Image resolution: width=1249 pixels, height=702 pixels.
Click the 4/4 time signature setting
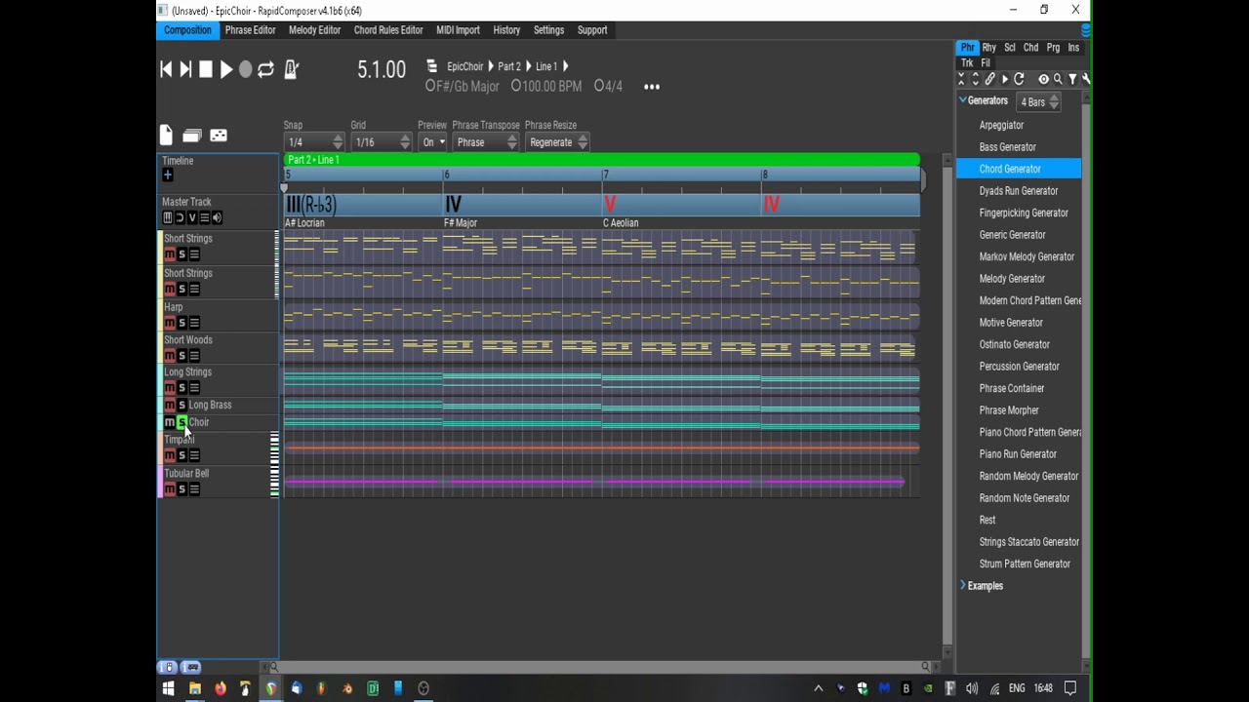[x=608, y=87]
